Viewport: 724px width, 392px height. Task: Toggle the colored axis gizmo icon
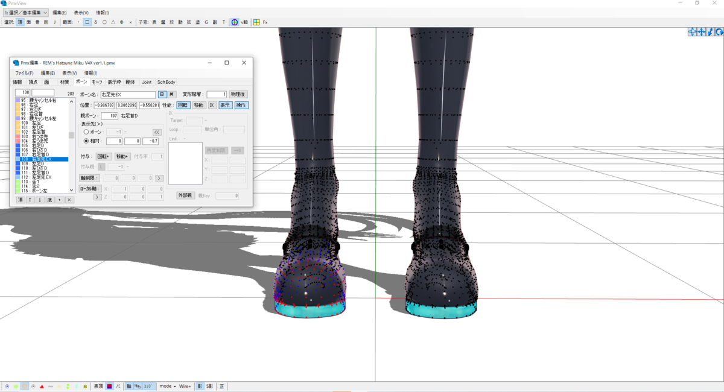[x=235, y=22]
